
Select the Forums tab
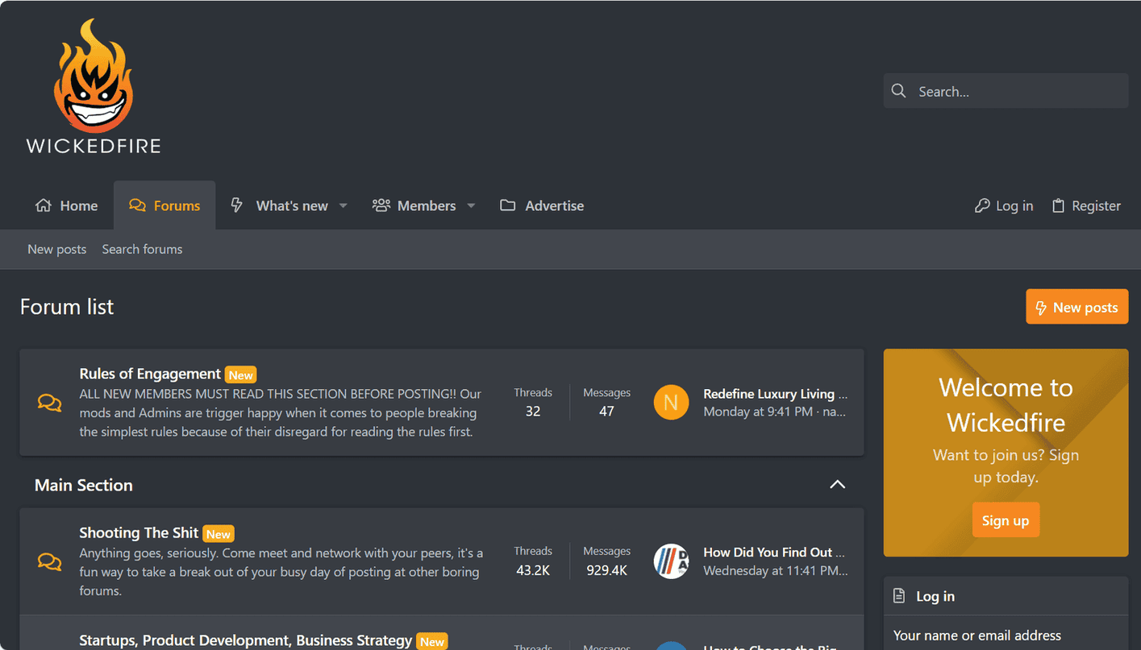point(164,206)
